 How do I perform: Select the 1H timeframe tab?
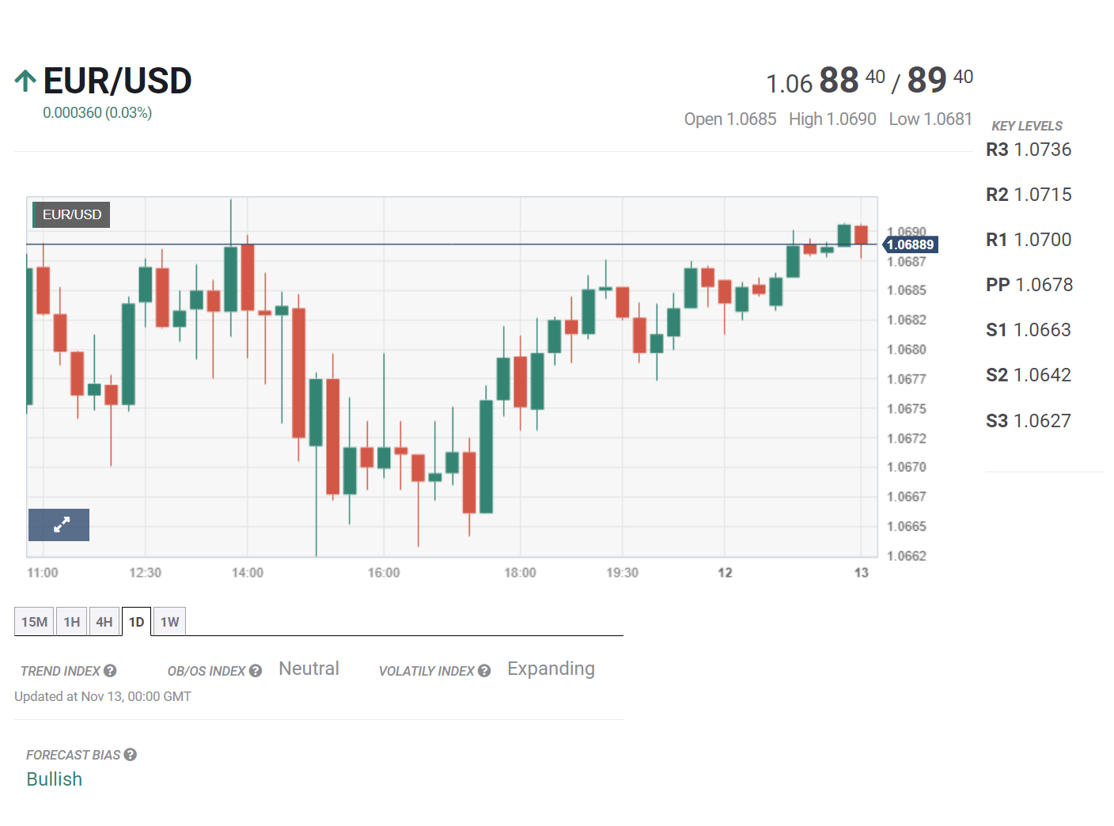tap(72, 622)
